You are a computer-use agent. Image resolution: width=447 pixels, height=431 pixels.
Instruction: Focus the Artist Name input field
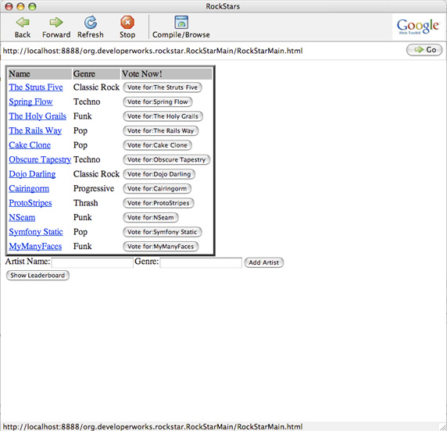click(92, 262)
